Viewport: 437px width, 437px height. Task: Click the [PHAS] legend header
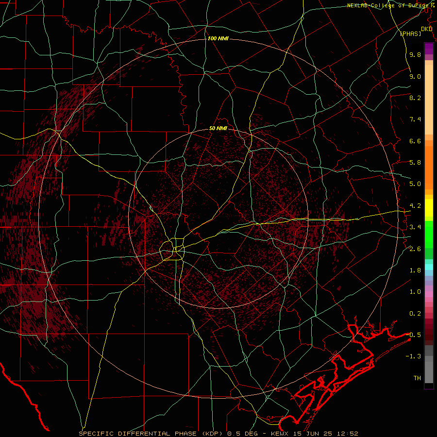click(410, 34)
